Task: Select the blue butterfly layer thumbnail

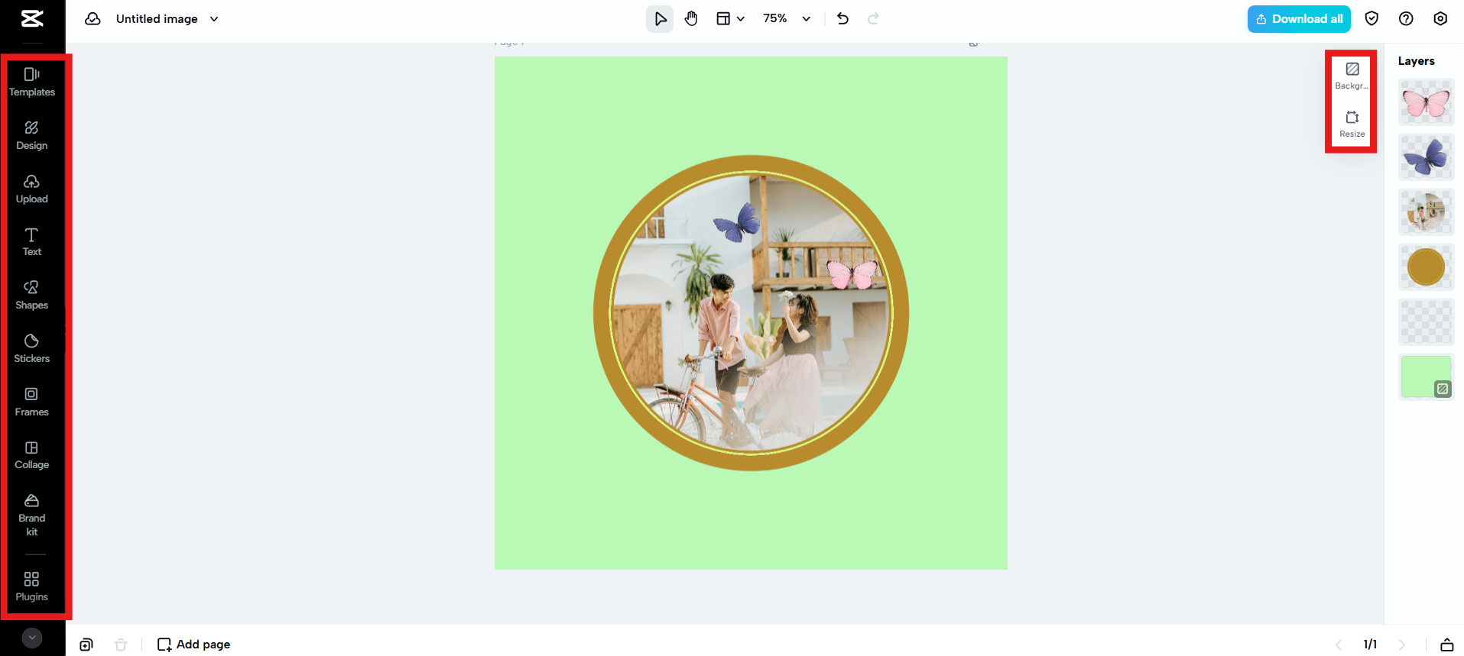Action: (x=1426, y=157)
